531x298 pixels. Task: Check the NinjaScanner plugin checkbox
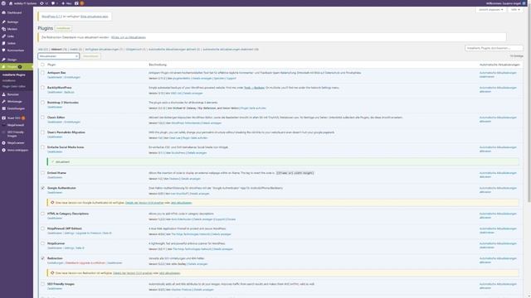pos(42,243)
